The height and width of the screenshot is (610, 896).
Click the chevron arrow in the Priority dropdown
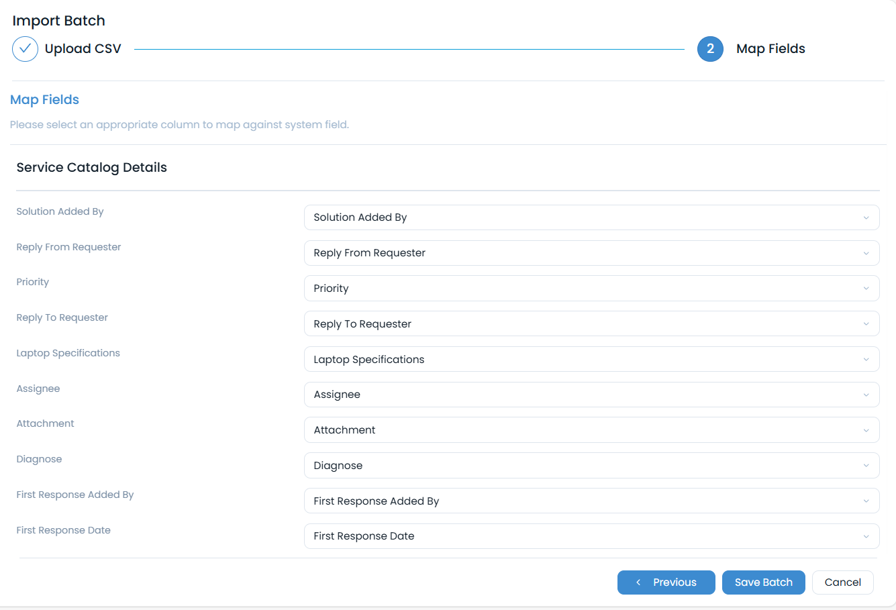866,289
